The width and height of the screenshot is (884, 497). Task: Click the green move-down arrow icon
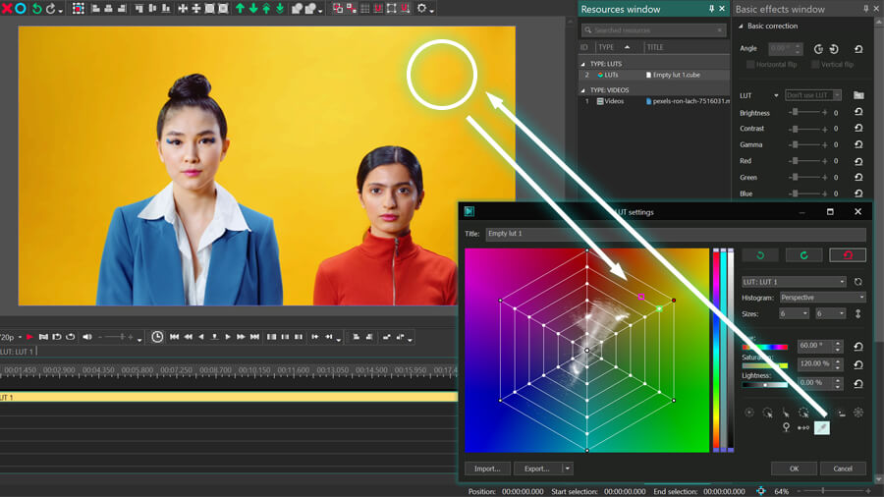tap(253, 9)
